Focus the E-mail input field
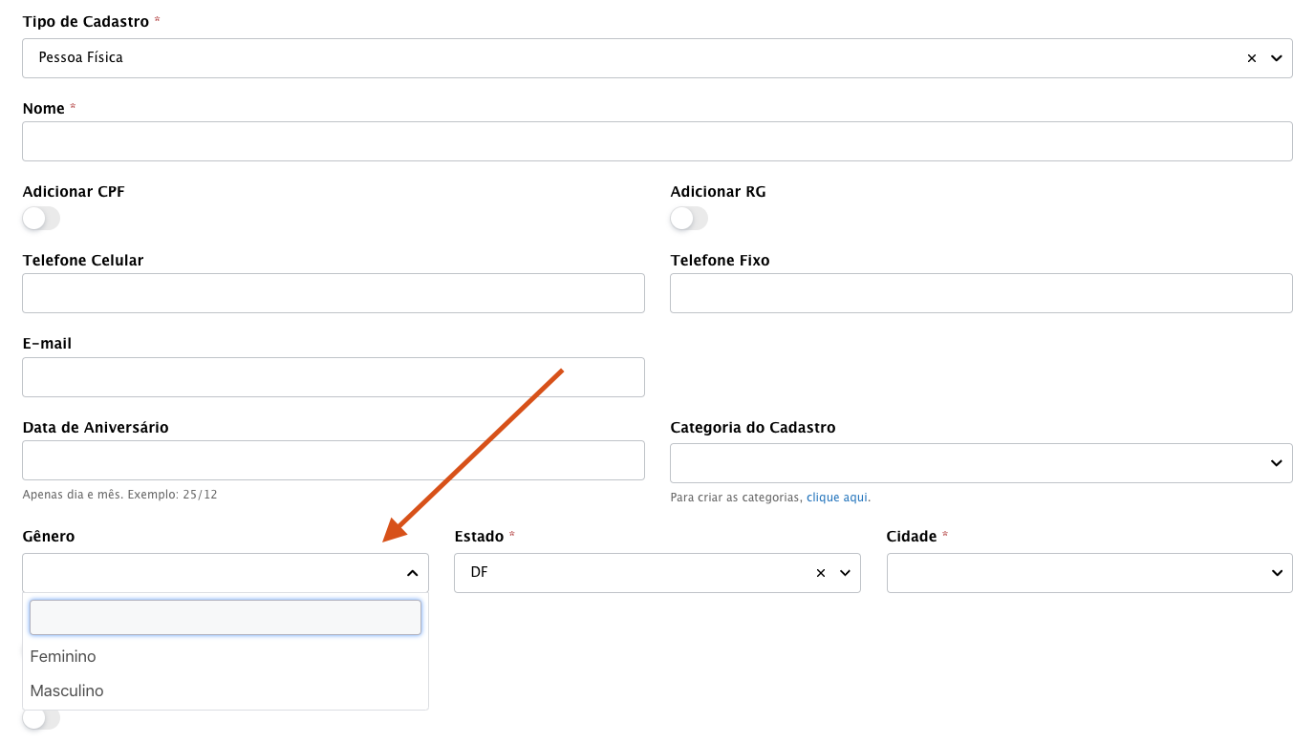 (x=333, y=377)
